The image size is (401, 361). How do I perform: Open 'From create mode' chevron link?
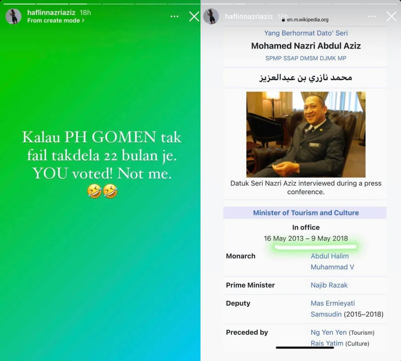point(56,20)
